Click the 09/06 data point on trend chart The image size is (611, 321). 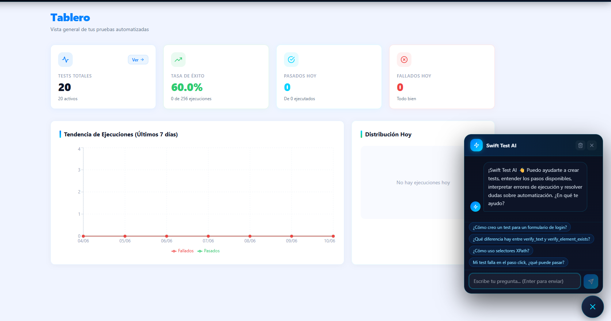[x=292, y=236]
